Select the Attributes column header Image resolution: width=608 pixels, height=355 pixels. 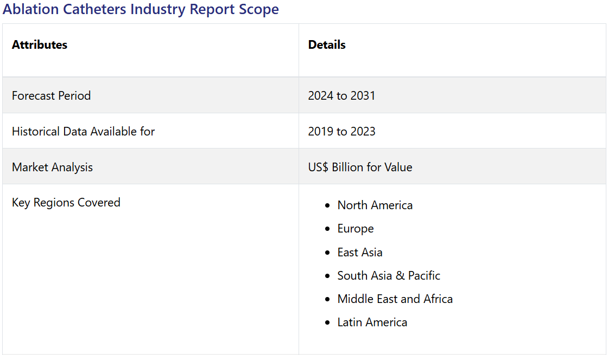[40, 45]
